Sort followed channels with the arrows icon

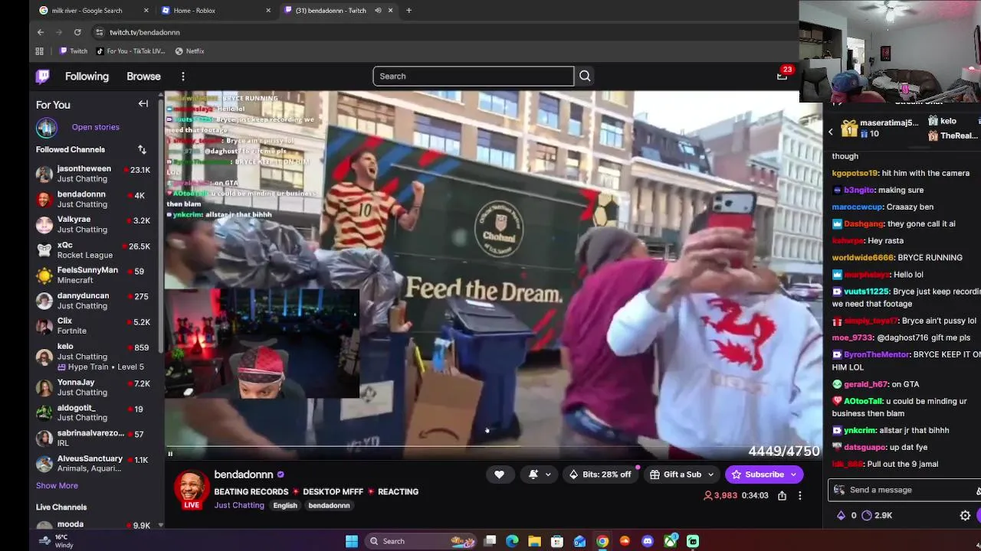(x=142, y=149)
